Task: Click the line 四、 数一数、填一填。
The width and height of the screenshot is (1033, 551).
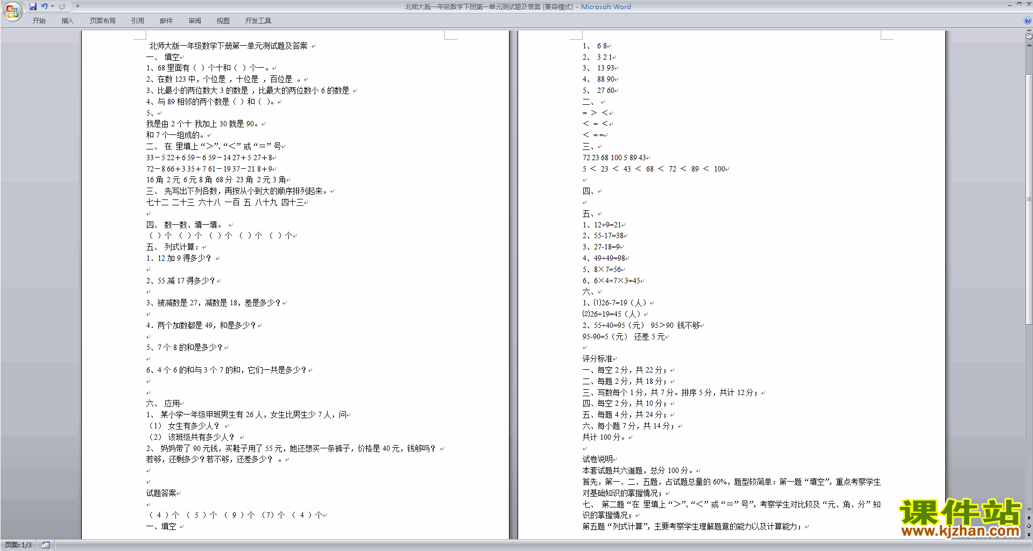Action: (x=184, y=225)
